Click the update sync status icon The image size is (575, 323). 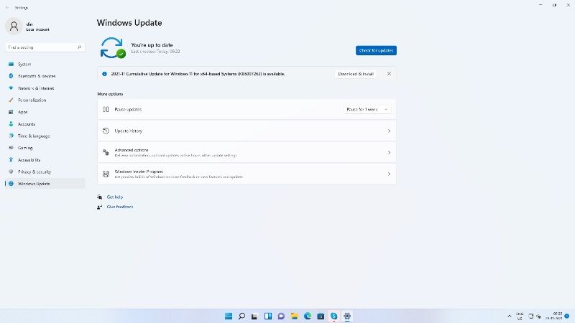pyautogui.click(x=112, y=47)
